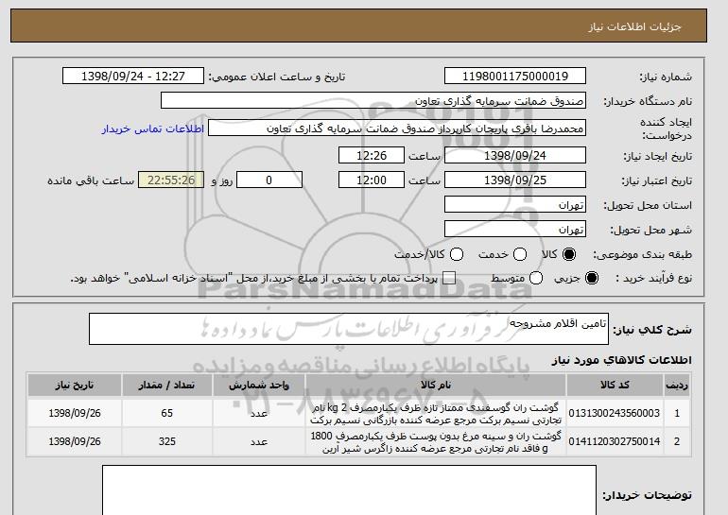
Task: Choose the جزیی purchase process option
Action: point(592,279)
